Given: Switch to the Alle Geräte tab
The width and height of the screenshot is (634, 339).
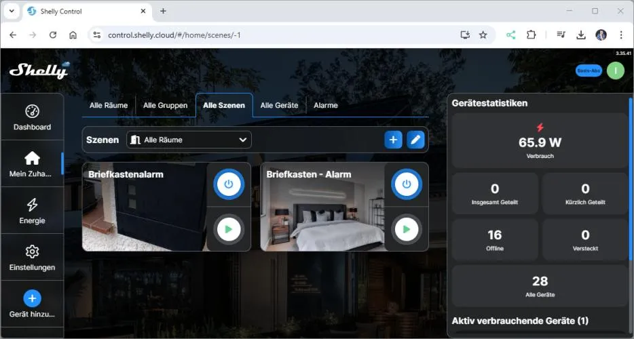Looking at the screenshot, I should pos(279,105).
